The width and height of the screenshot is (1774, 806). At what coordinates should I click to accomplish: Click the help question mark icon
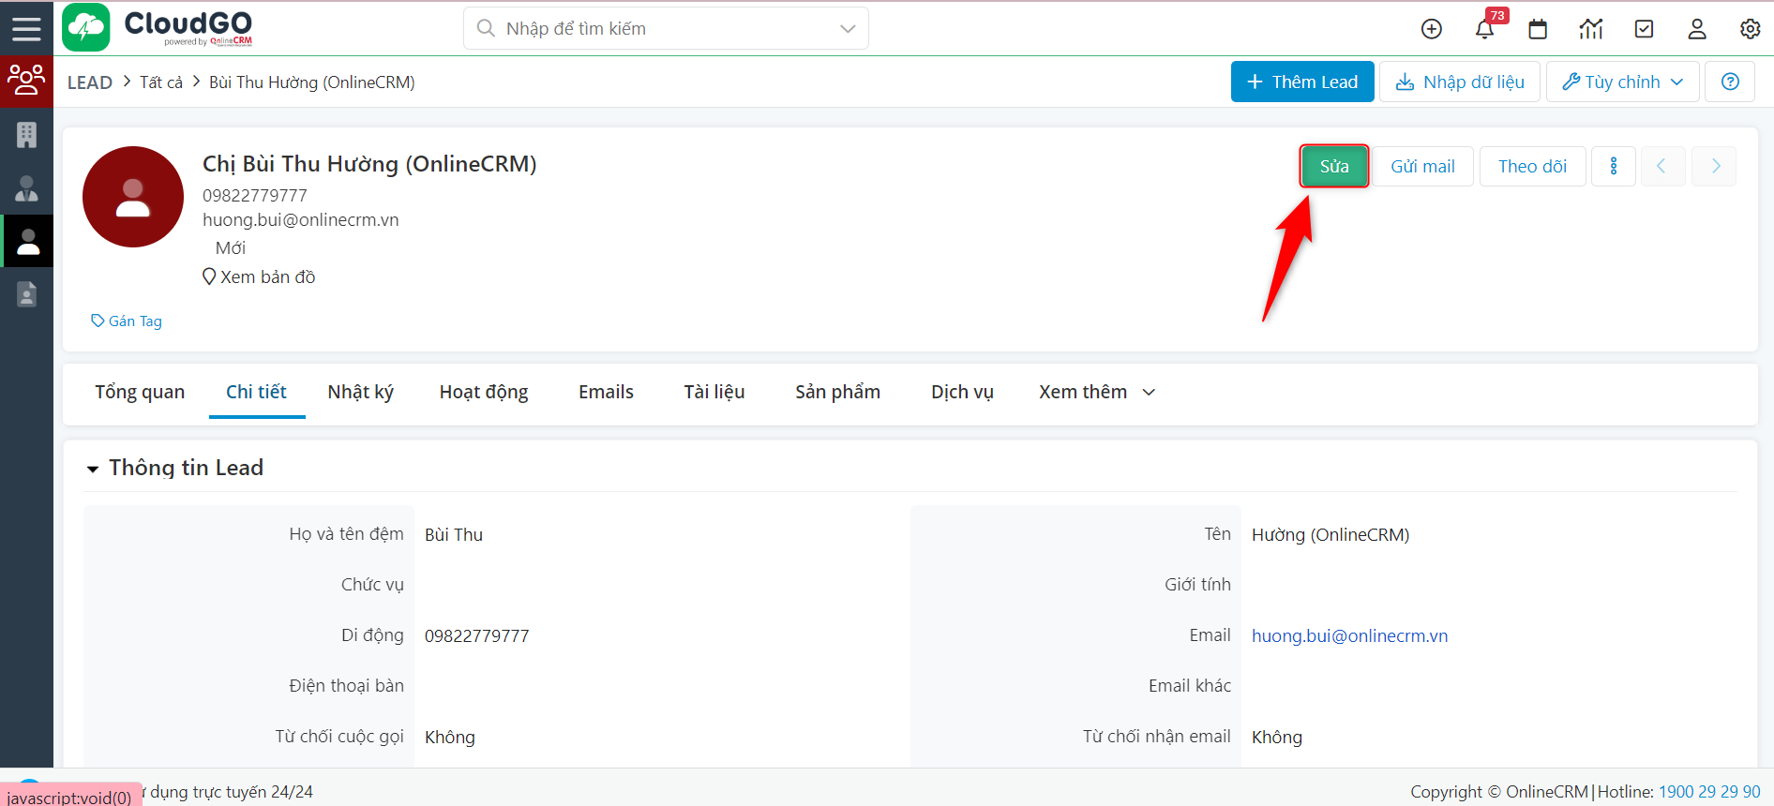click(x=1730, y=82)
